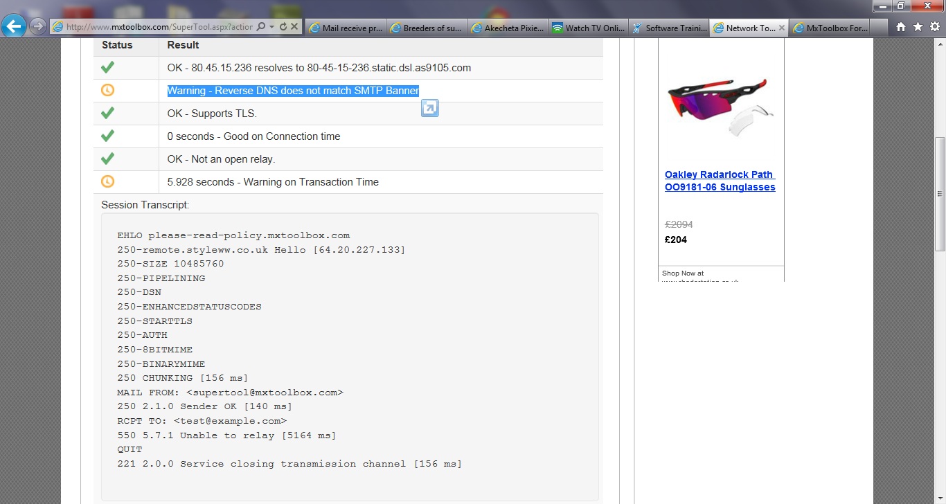
Task: Click '0 seconds - Good on Connection time' text
Action: tap(253, 136)
